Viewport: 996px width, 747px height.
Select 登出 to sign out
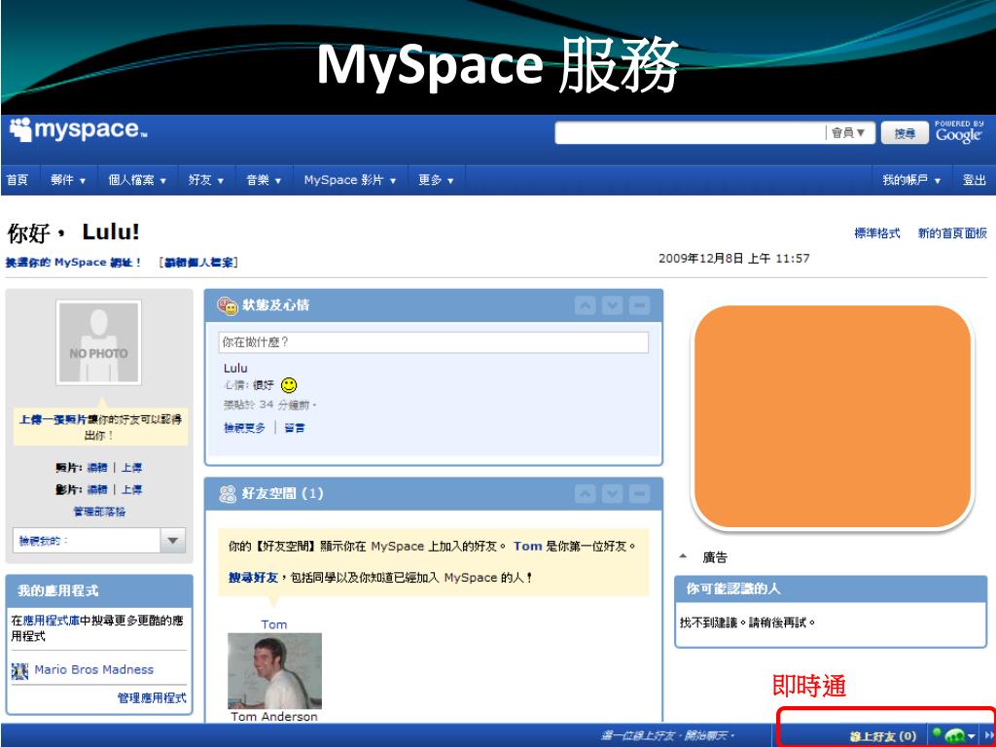click(975, 180)
